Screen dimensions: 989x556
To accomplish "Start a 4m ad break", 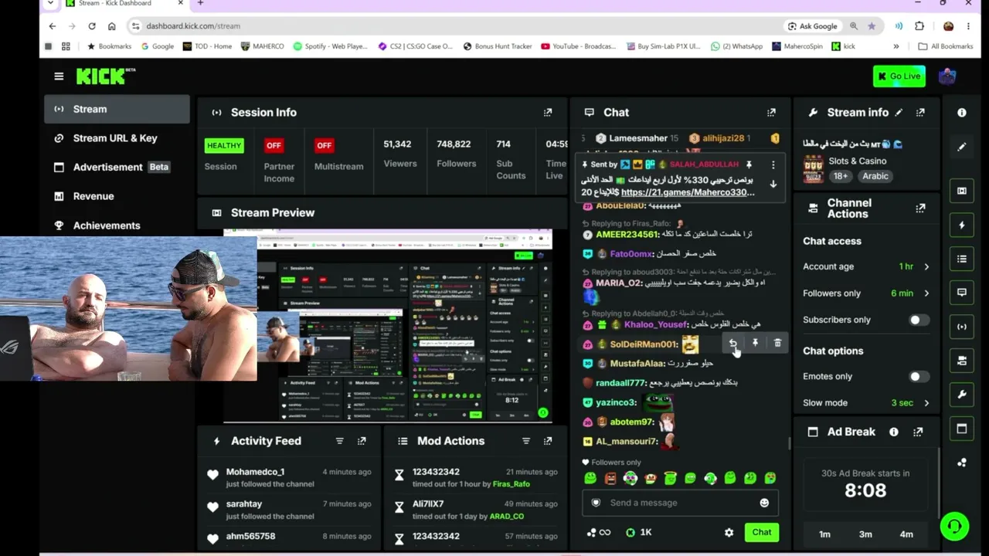I will pyautogui.click(x=906, y=534).
